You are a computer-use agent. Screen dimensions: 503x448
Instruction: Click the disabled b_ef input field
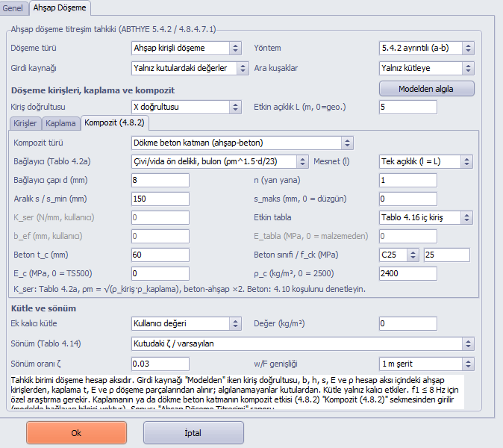tap(160, 236)
